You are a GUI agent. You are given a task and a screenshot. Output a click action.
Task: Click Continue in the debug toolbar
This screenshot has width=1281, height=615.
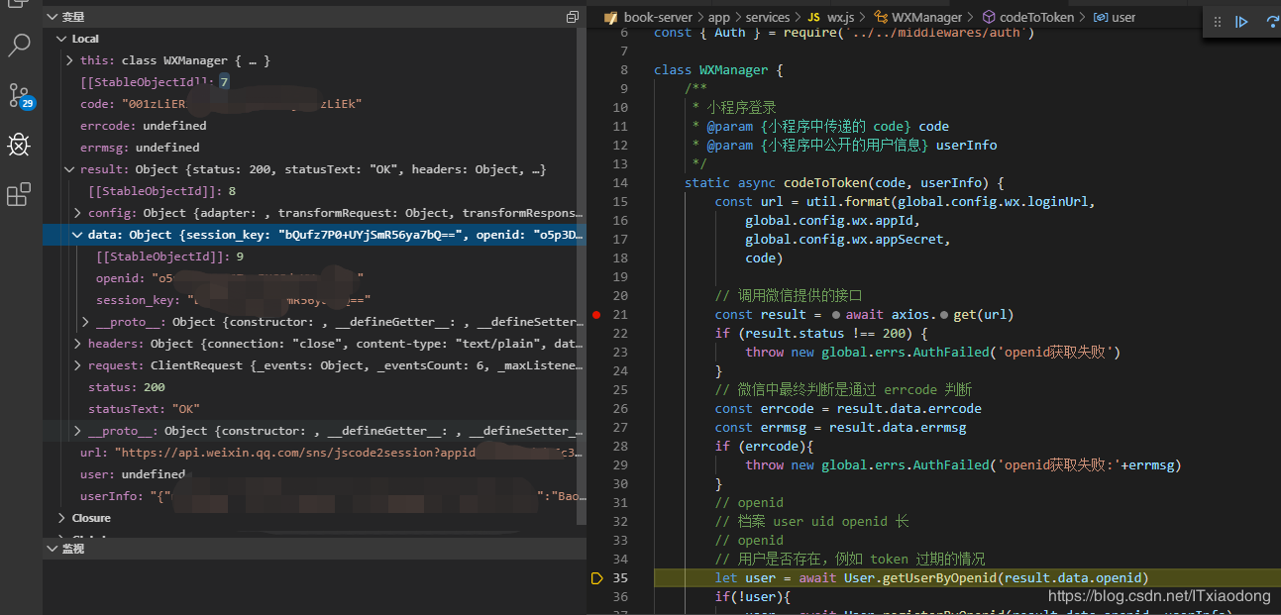(x=1241, y=22)
